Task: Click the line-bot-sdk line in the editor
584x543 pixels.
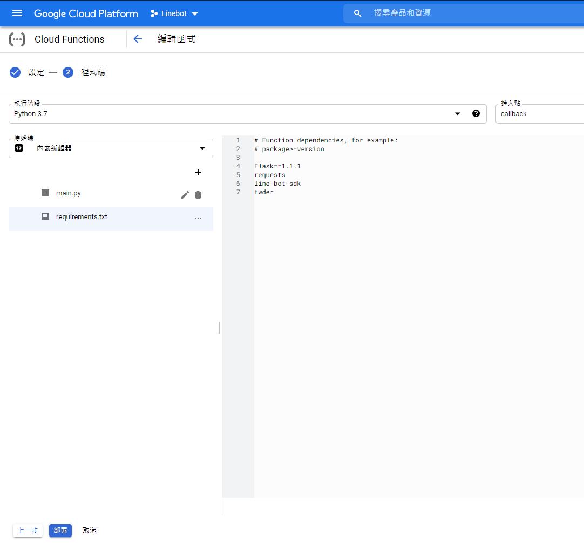Action: (x=277, y=183)
